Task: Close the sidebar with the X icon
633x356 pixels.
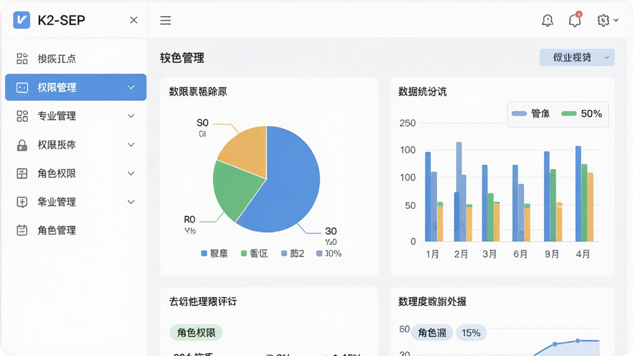Action: click(x=134, y=20)
